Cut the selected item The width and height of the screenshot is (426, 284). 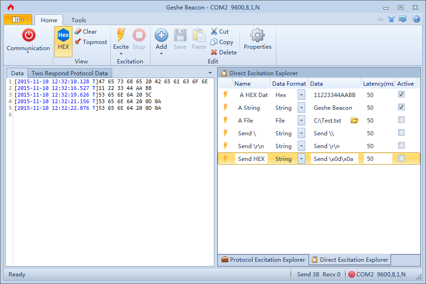(220, 32)
